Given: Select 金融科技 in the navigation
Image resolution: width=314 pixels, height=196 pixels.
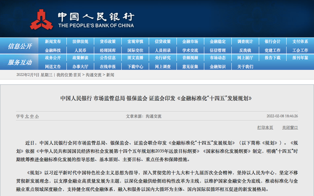Looking at the screenshot, I should [52, 50].
